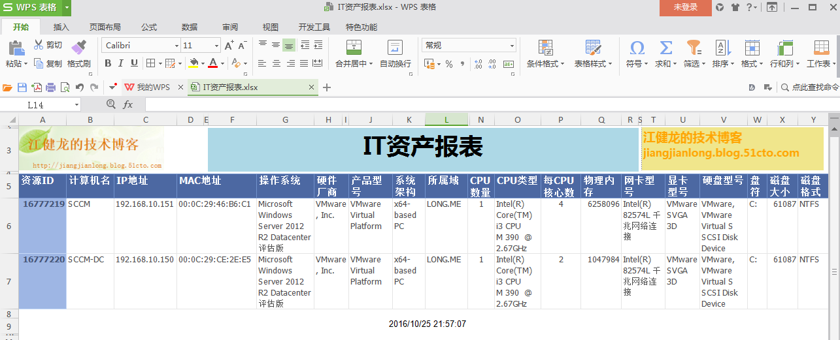Expand the Paste (粘贴) options dropdown arrow
840x340 pixels.
point(26,64)
